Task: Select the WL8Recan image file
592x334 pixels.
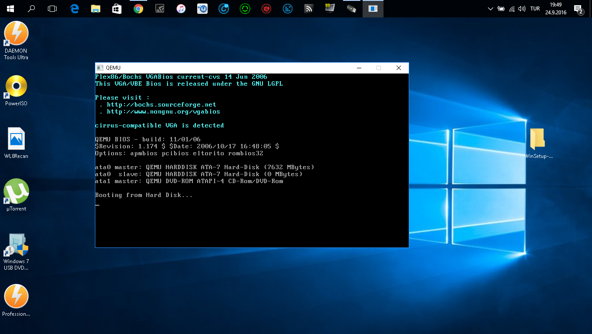Action: click(x=16, y=139)
